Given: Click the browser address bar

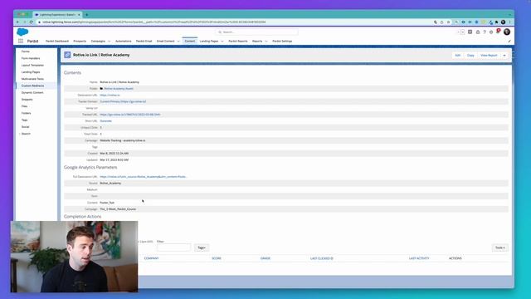Looking at the screenshot, I should [234, 22].
